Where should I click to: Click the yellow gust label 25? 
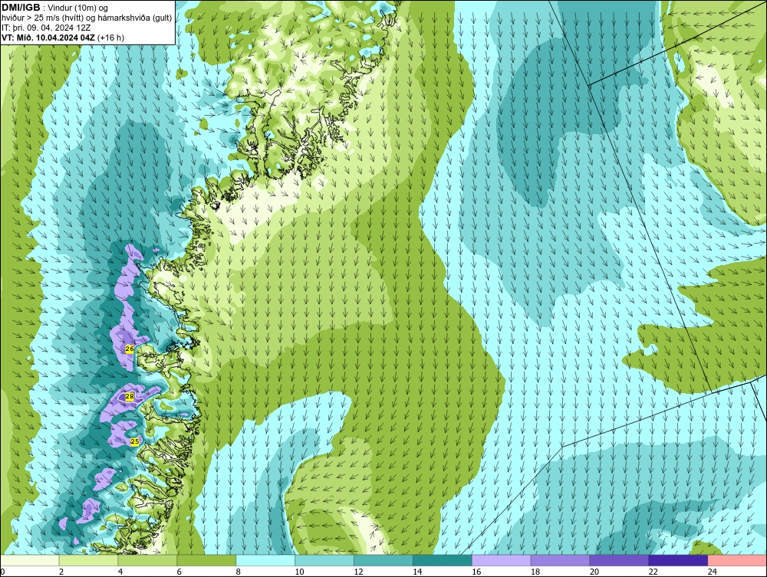(x=134, y=441)
